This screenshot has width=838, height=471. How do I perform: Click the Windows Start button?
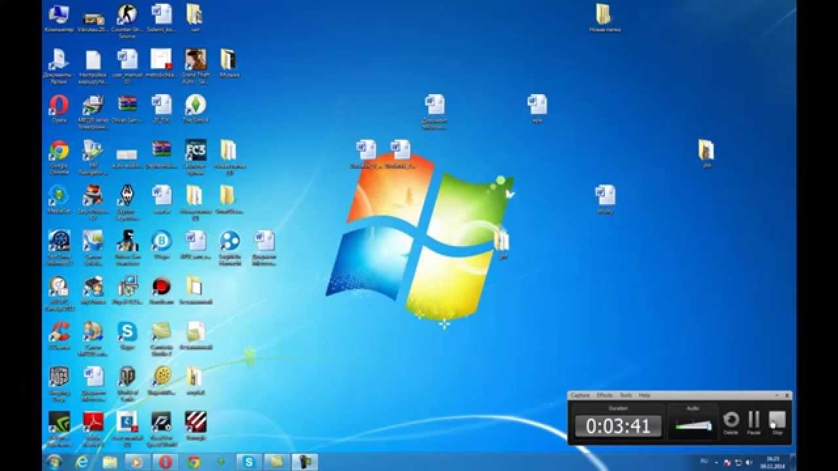pyautogui.click(x=54, y=462)
